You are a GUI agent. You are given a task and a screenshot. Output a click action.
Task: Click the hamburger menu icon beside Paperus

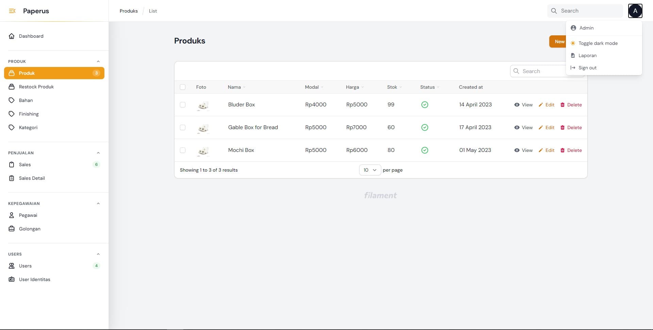pyautogui.click(x=12, y=11)
